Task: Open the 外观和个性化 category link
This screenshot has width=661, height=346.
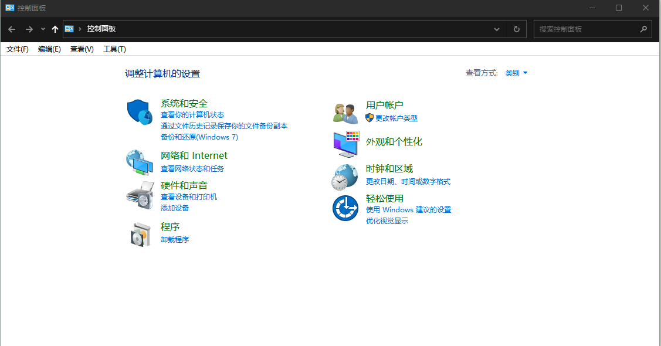Action: (x=394, y=141)
